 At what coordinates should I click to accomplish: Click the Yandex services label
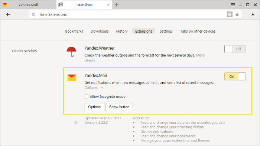(24, 51)
